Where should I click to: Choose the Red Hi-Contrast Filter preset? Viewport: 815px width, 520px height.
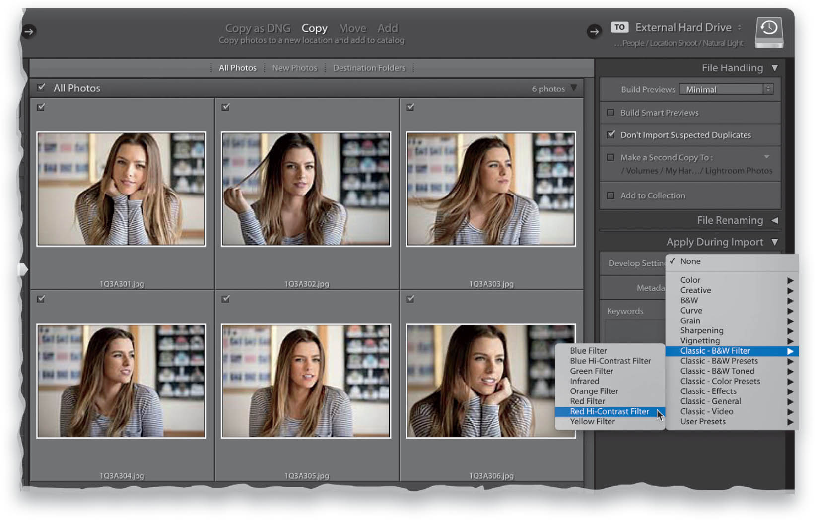[x=610, y=411]
